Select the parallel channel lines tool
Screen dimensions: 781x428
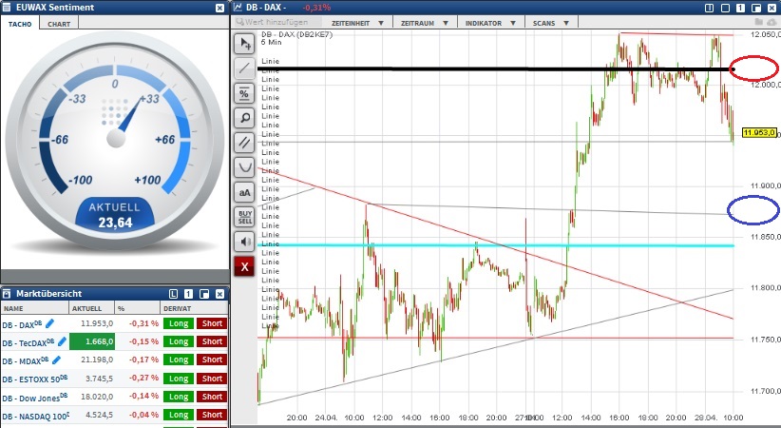(244, 143)
